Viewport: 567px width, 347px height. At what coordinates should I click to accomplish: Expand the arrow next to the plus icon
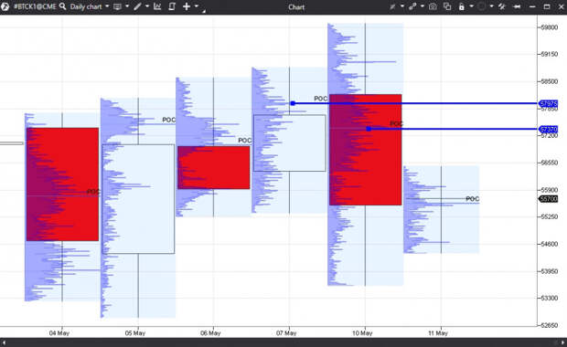point(197,6)
